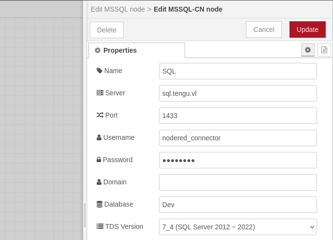The height and width of the screenshot is (240, 333).
Task: Click the Server field with sql.tengu.vl
Action: (x=238, y=93)
